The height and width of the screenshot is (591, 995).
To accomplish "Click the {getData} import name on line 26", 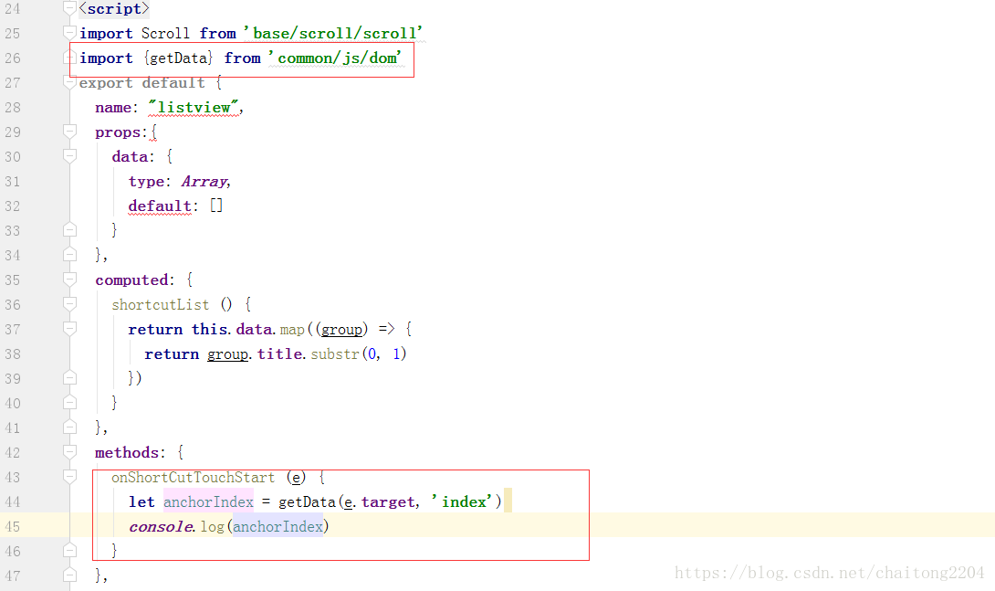I will [178, 58].
